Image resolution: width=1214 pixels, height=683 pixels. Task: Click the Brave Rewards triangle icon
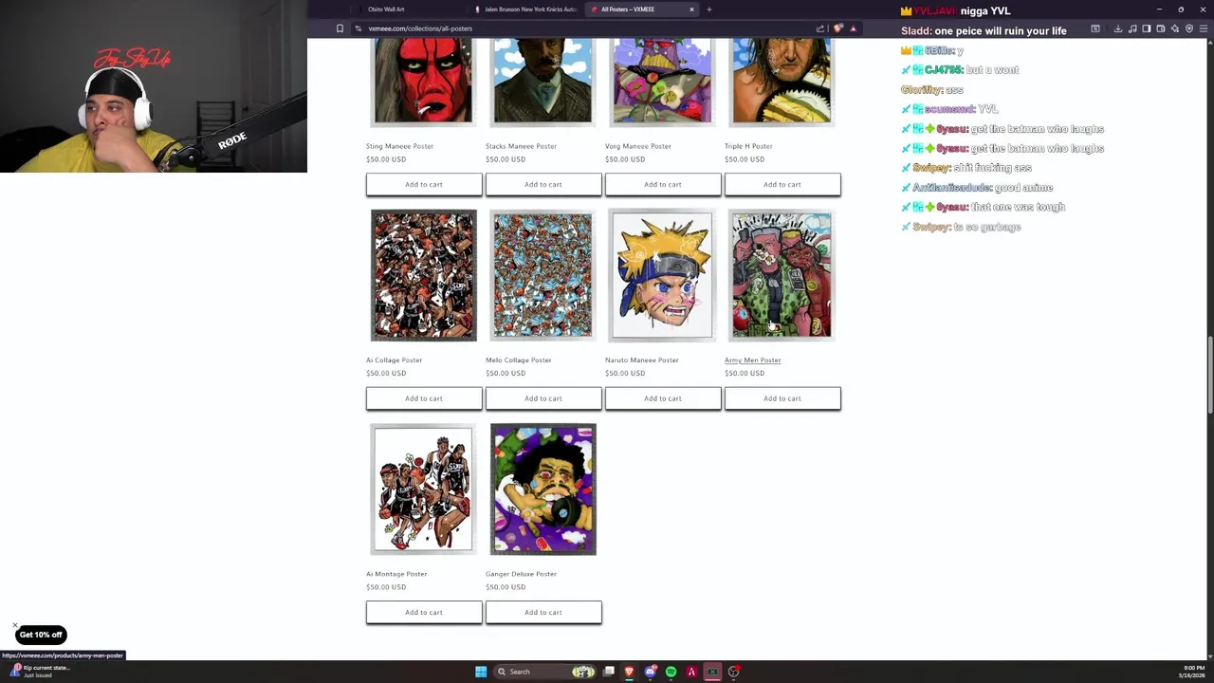853,28
